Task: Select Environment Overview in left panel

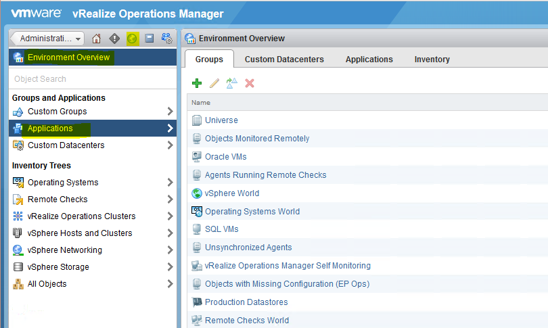Action: point(93,57)
